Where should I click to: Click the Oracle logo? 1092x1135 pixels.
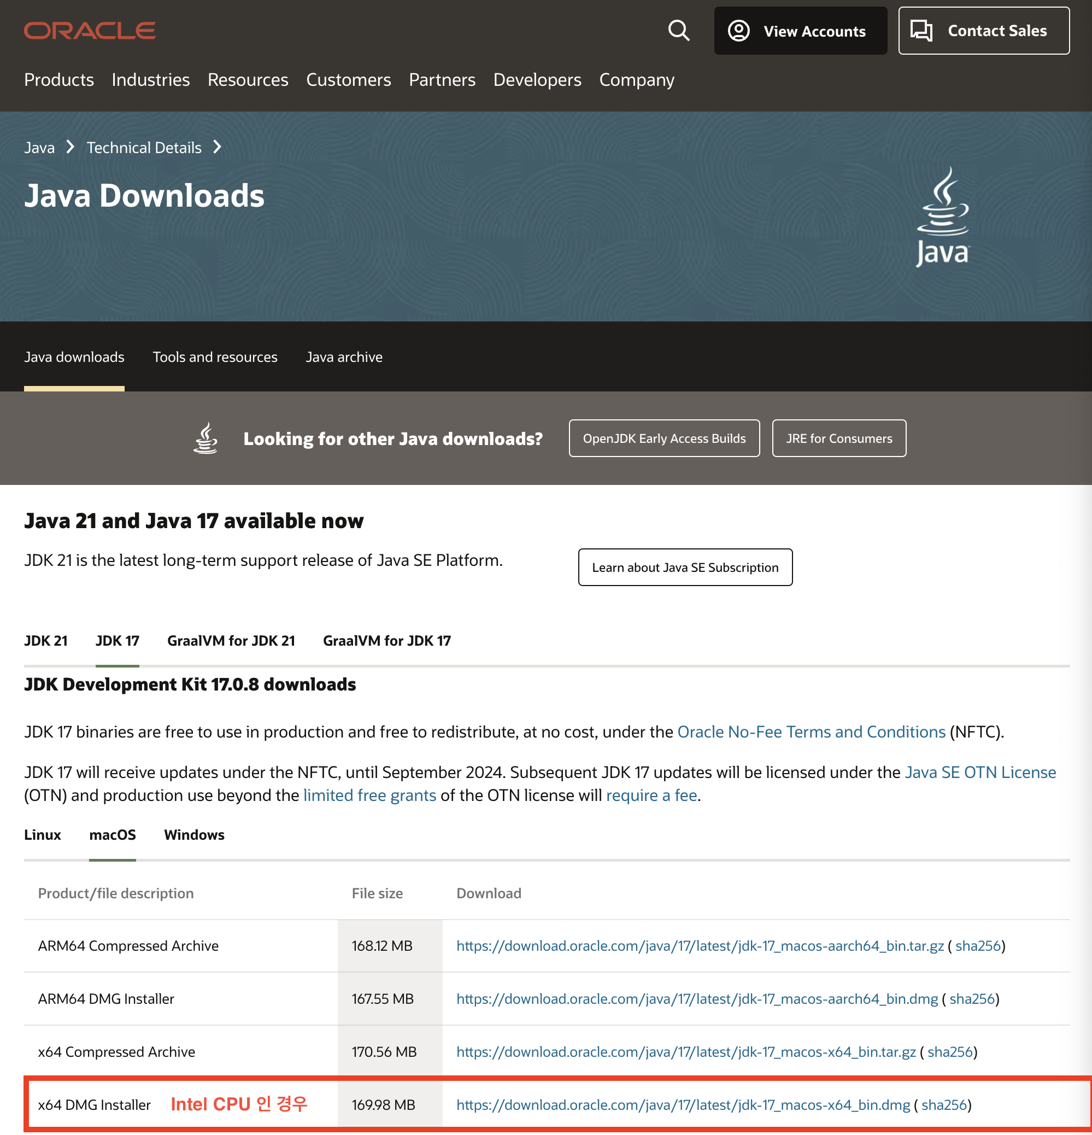(90, 31)
